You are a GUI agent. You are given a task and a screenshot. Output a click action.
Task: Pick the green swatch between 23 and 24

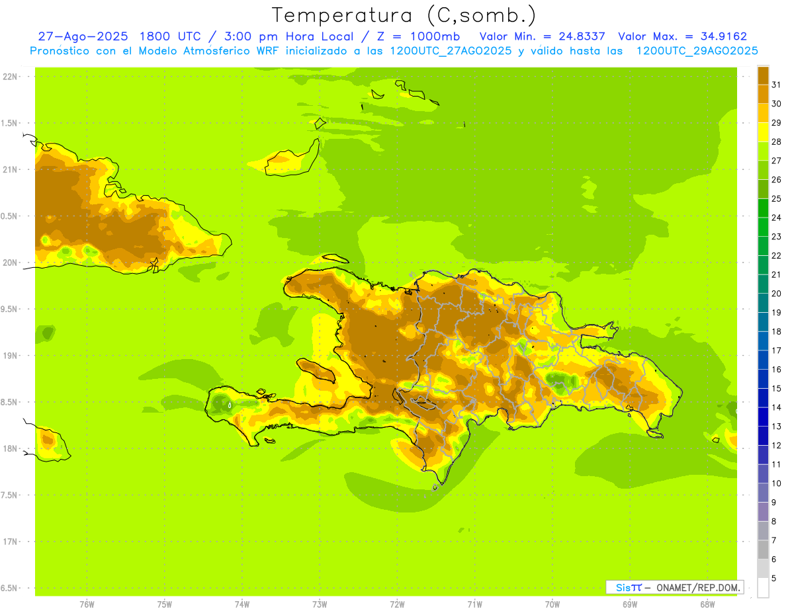[x=763, y=227]
